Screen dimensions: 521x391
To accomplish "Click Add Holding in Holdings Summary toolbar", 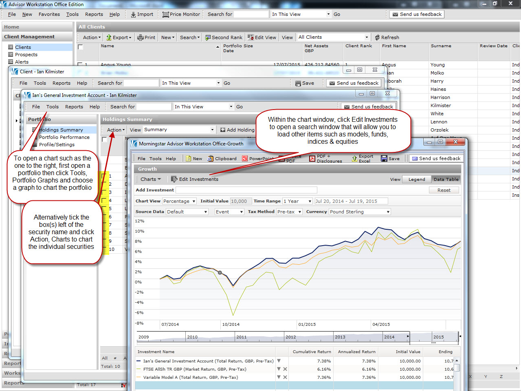I will click(237, 130).
